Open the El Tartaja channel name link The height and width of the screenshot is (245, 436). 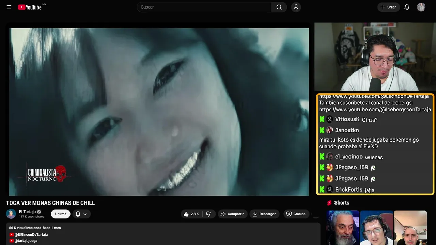click(x=27, y=212)
